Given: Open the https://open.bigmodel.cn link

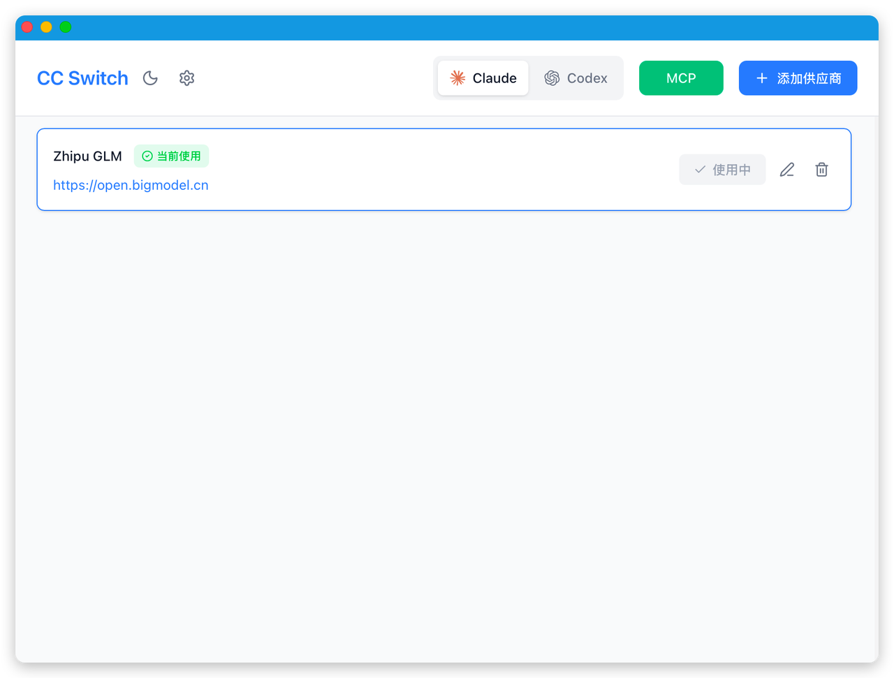Looking at the screenshot, I should pos(131,185).
